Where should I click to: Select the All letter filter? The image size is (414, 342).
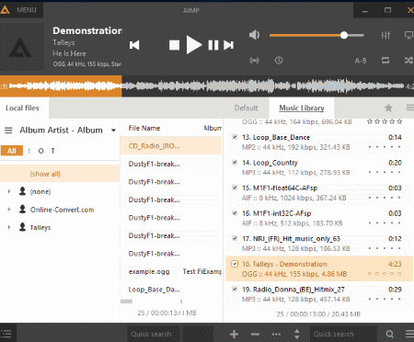tap(12, 151)
